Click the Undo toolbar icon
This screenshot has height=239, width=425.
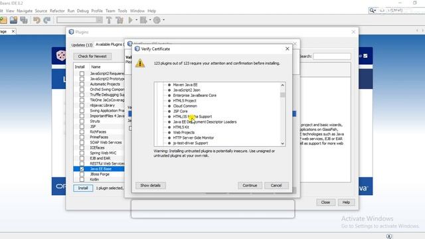[37, 20]
